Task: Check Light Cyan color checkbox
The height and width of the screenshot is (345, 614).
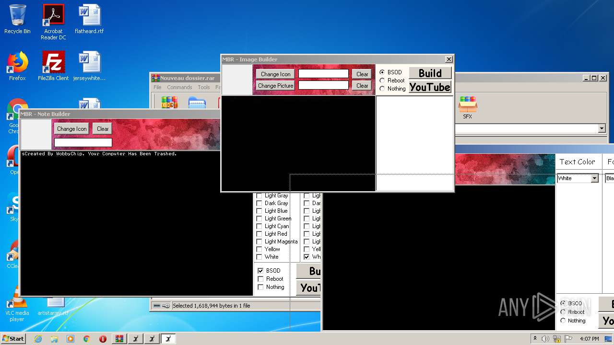Action: [x=259, y=226]
